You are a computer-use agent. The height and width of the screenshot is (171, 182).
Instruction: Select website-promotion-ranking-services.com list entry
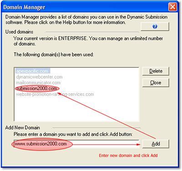point(55,94)
